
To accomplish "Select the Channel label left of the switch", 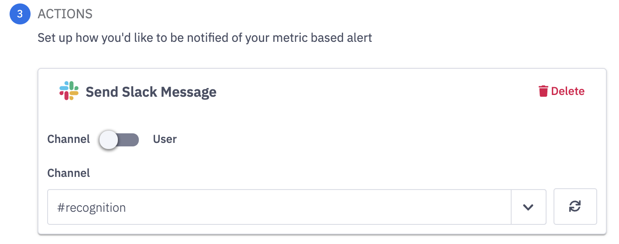I will pyautogui.click(x=69, y=139).
